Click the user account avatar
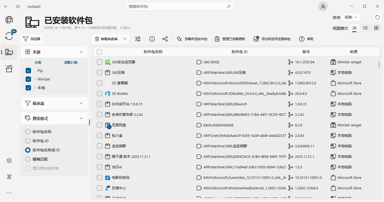The image size is (384, 202). (323, 6)
